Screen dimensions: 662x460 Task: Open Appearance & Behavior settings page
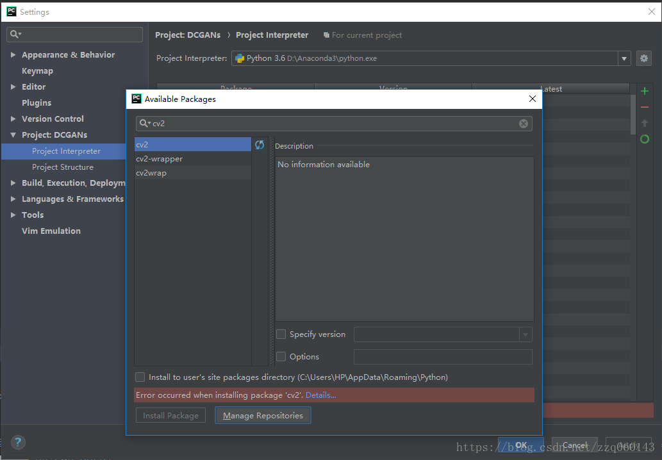[x=69, y=55]
